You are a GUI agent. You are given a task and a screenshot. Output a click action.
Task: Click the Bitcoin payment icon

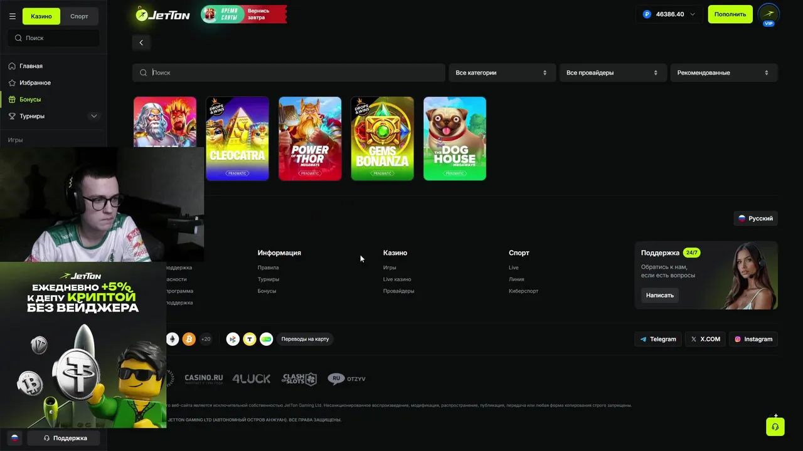tap(189, 339)
